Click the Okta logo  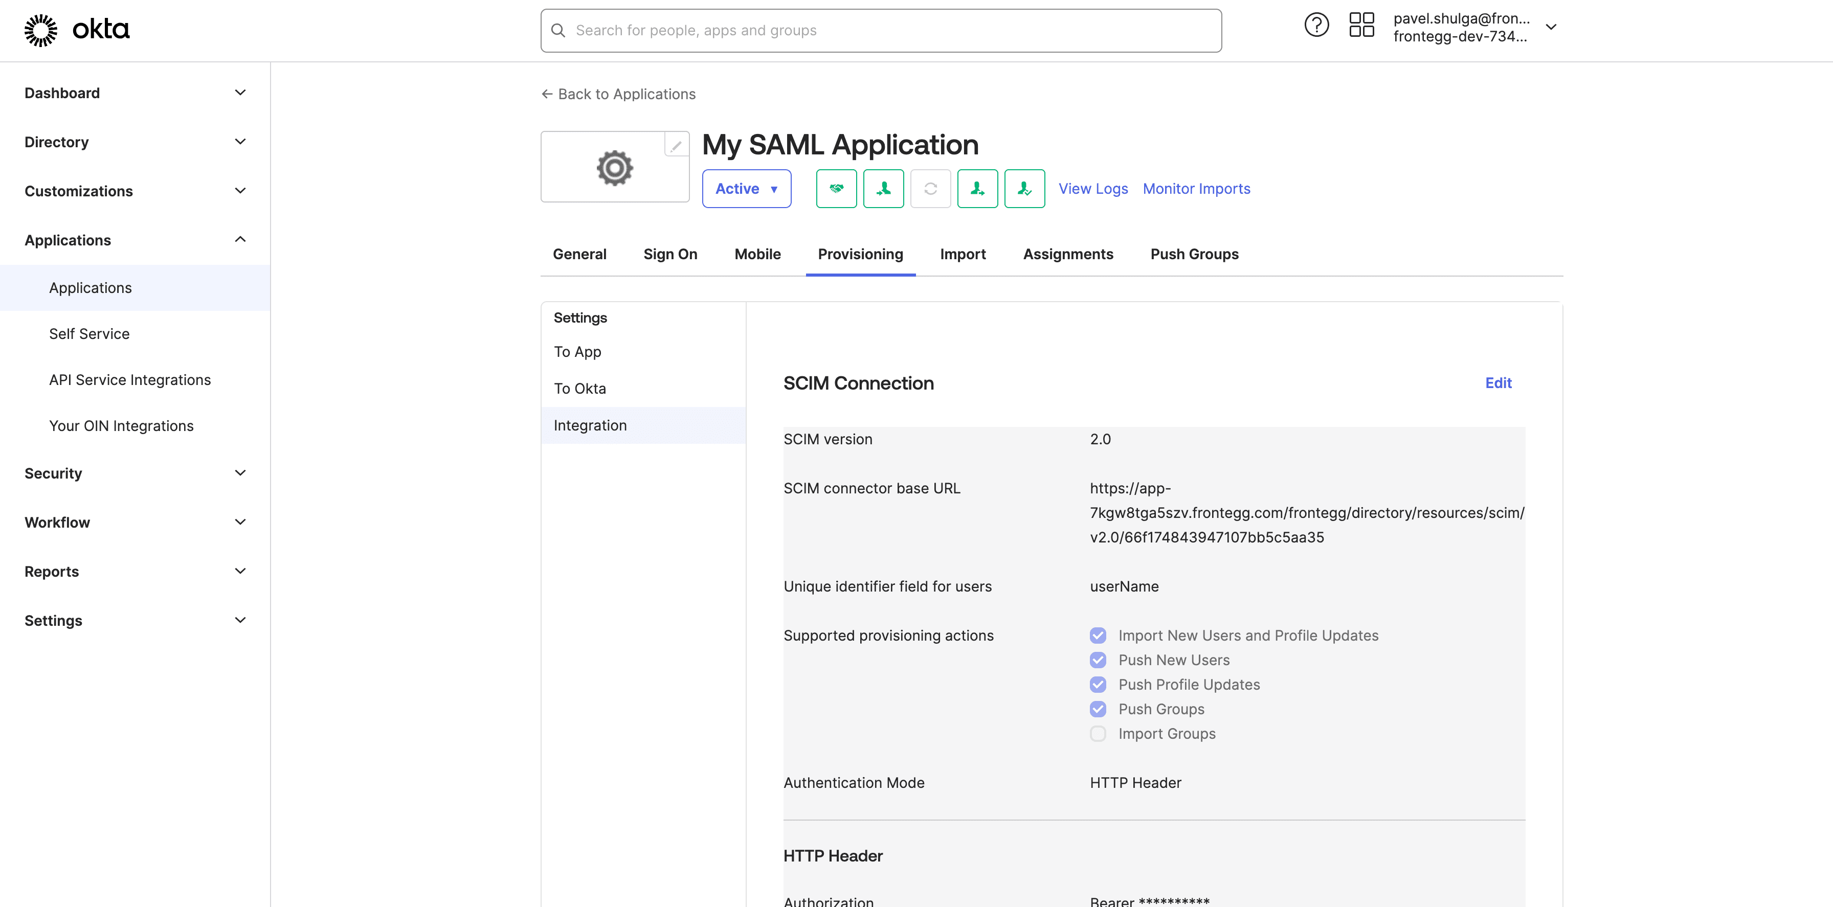[x=77, y=30]
